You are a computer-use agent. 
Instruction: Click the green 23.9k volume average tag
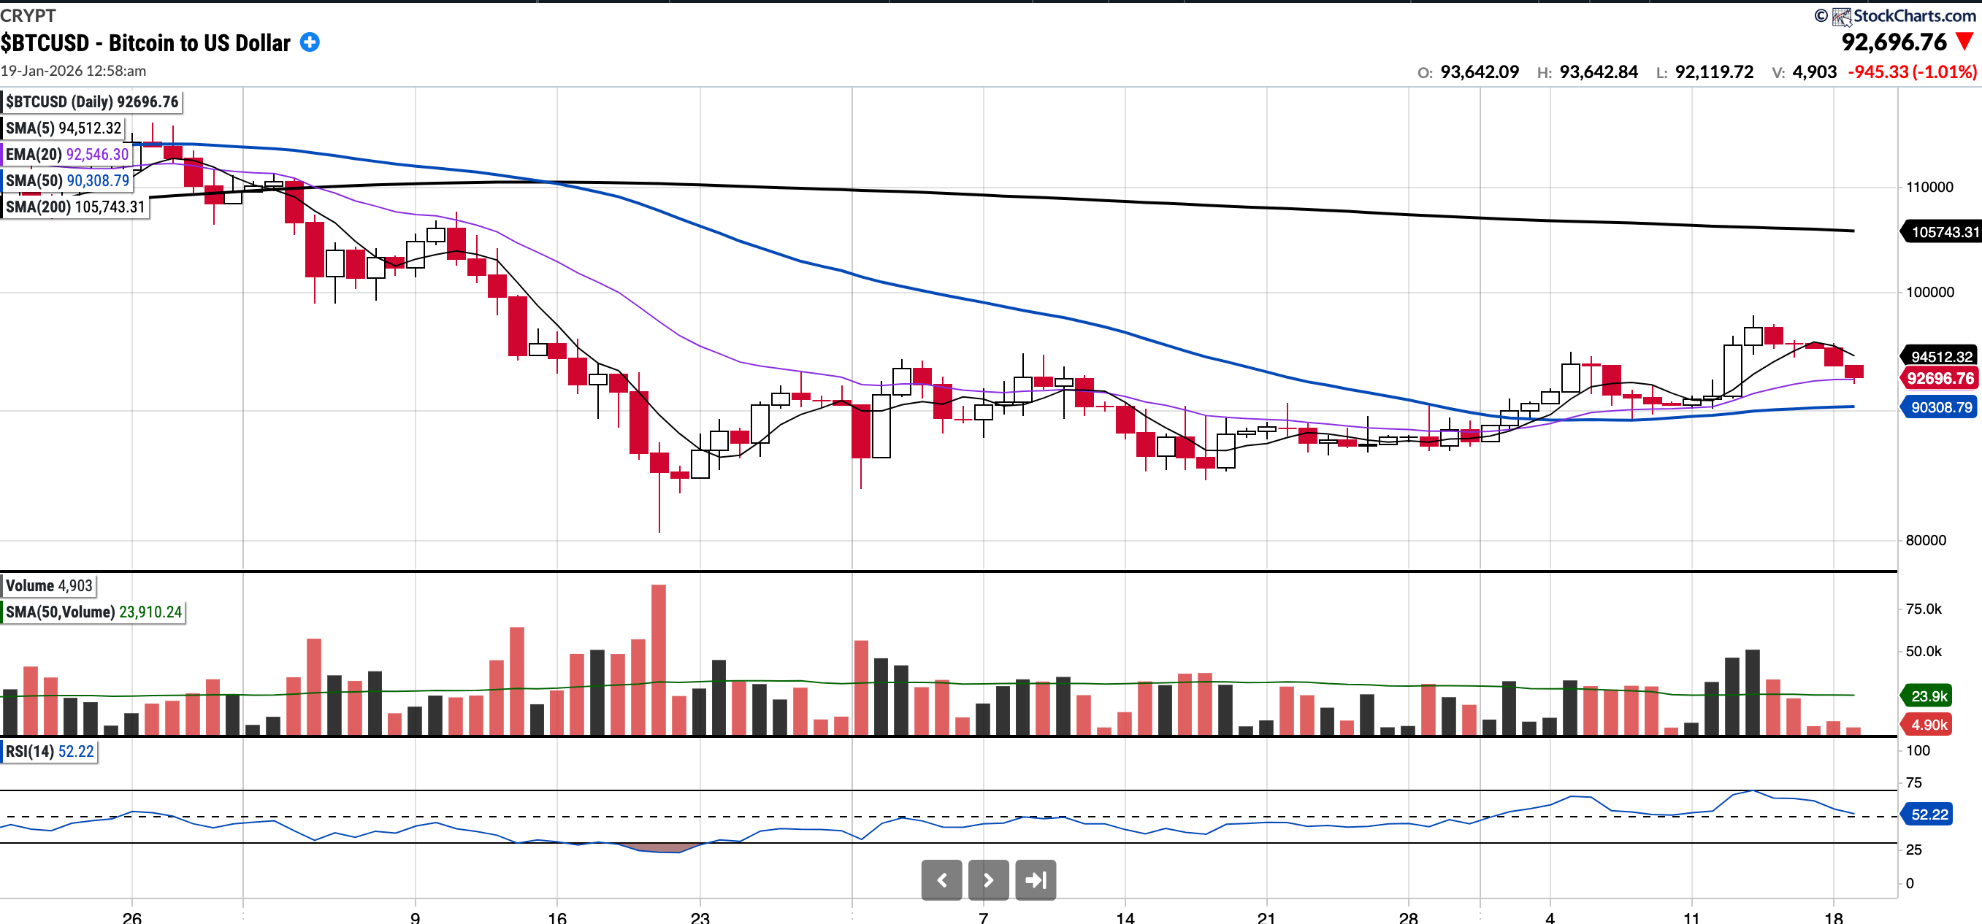1928,696
